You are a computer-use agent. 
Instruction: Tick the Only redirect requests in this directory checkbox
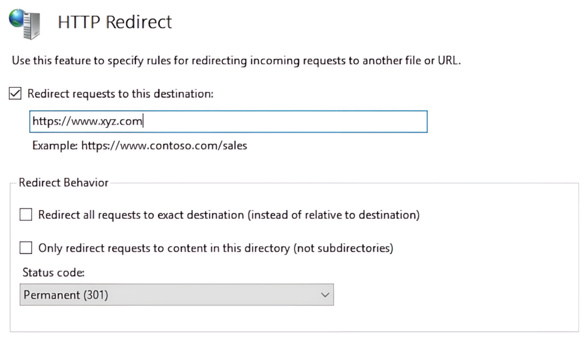pos(26,248)
